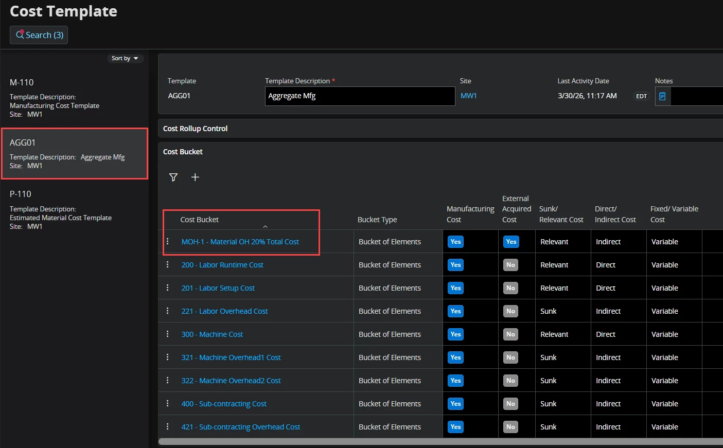Toggle Manufacturing Cost Yes for 201 Labor Setup
Viewport: 723px width, 448px height.
(455, 288)
